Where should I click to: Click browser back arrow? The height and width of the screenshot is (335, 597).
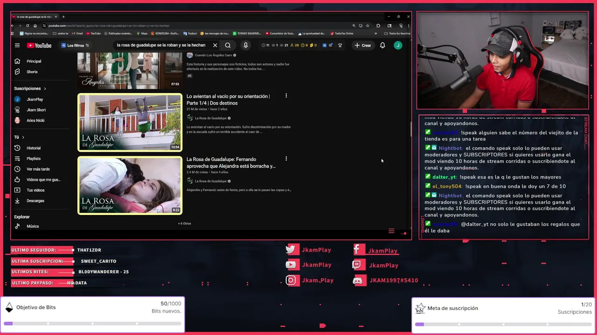pyautogui.click(x=14, y=26)
